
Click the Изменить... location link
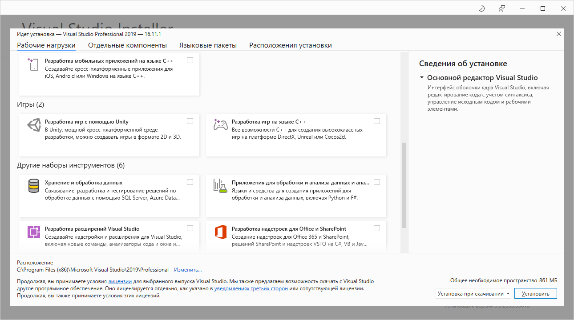pos(188,270)
